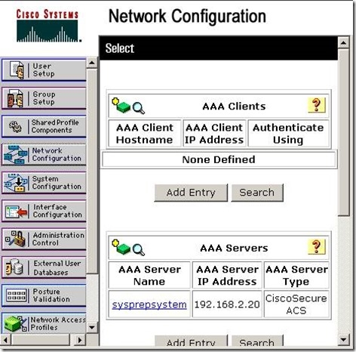Click the AAA Server Type column header
Screen dimensions: 356x352
pyautogui.click(x=296, y=275)
